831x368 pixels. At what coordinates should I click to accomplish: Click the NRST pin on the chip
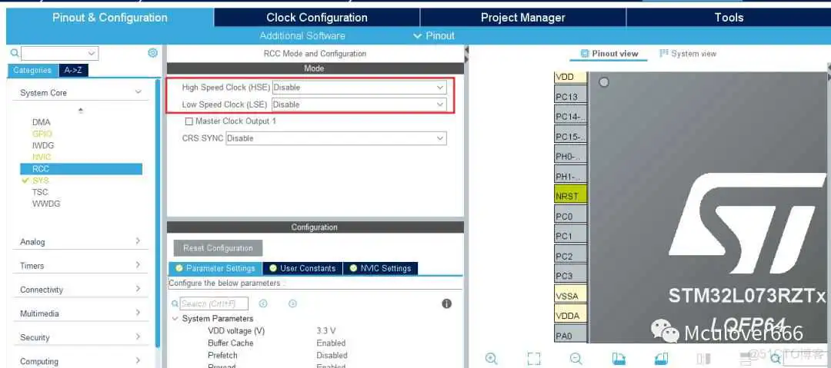click(x=569, y=196)
